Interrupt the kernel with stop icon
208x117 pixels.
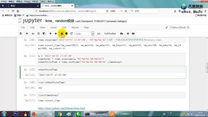point(66,34)
